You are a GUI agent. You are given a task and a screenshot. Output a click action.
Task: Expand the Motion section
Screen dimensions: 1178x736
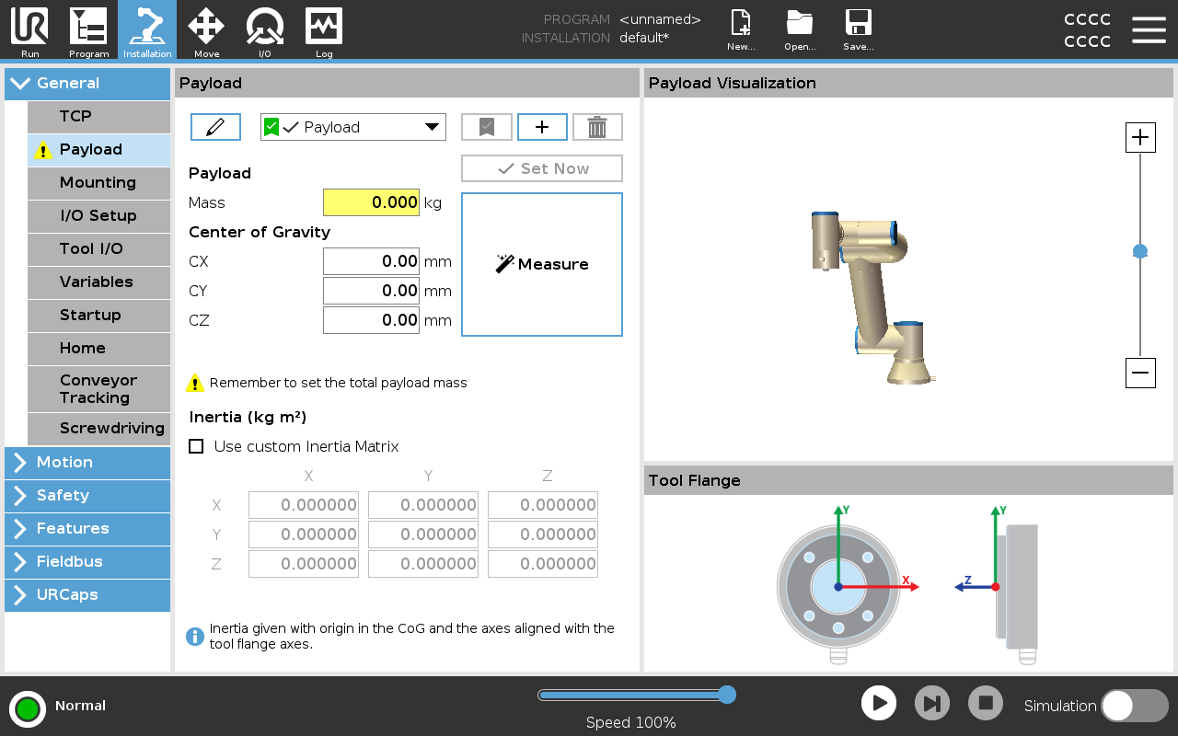click(x=87, y=462)
